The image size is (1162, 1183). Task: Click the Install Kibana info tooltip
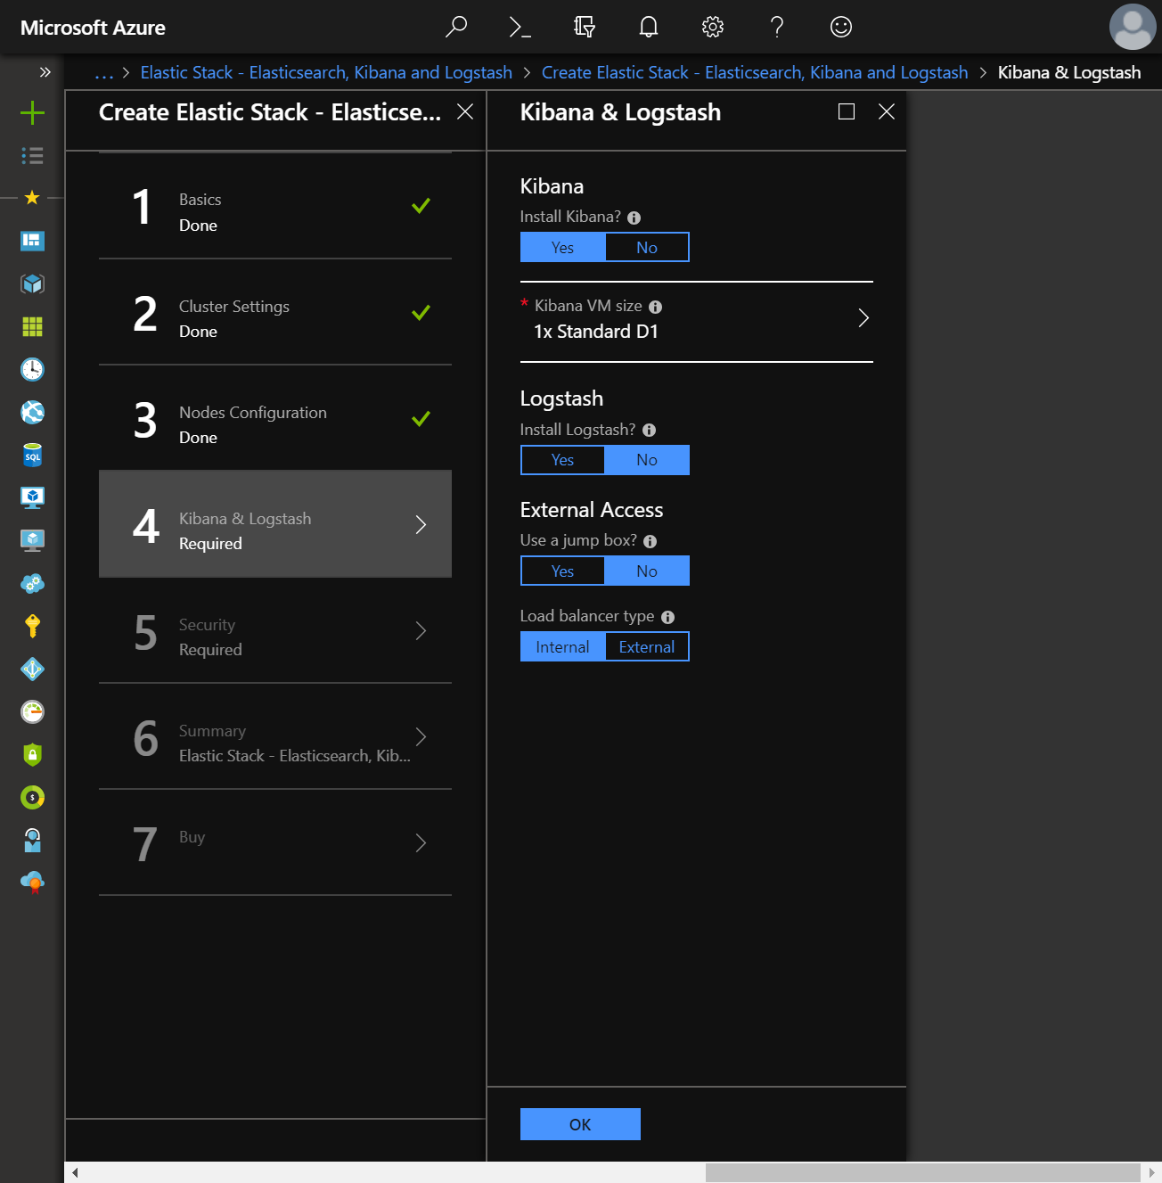click(634, 217)
